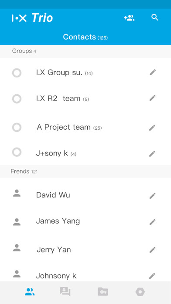Switch to the locked files folder tab
This screenshot has width=171, height=304.
[103, 292]
